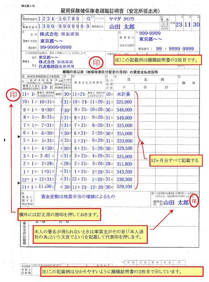Click the furigana ヤマダ タロウ

point(122,19)
